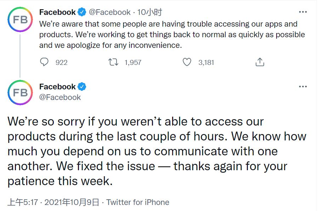This screenshot has height=211, width=318.
Task: Open Facebook display name on second tweet
Action: (x=57, y=87)
